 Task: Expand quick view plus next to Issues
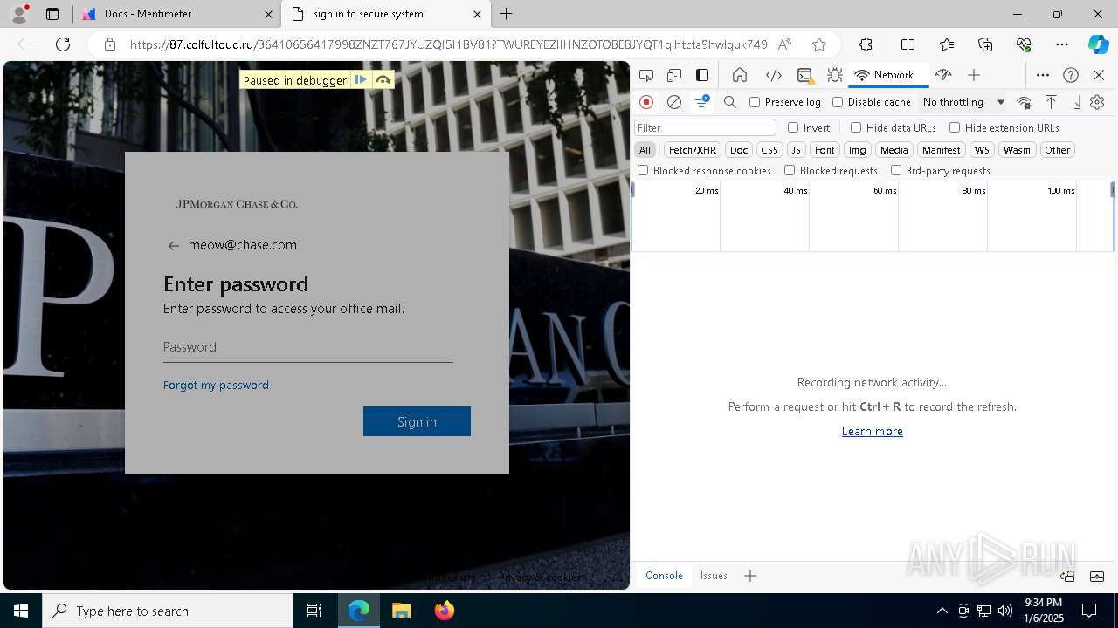click(750, 576)
